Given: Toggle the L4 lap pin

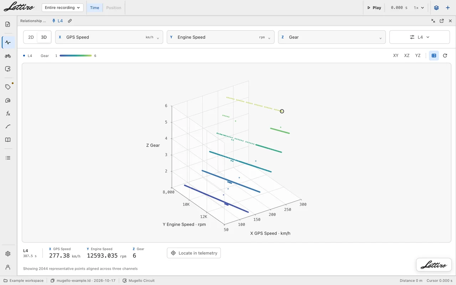Looking at the screenshot, I should pos(57,21).
